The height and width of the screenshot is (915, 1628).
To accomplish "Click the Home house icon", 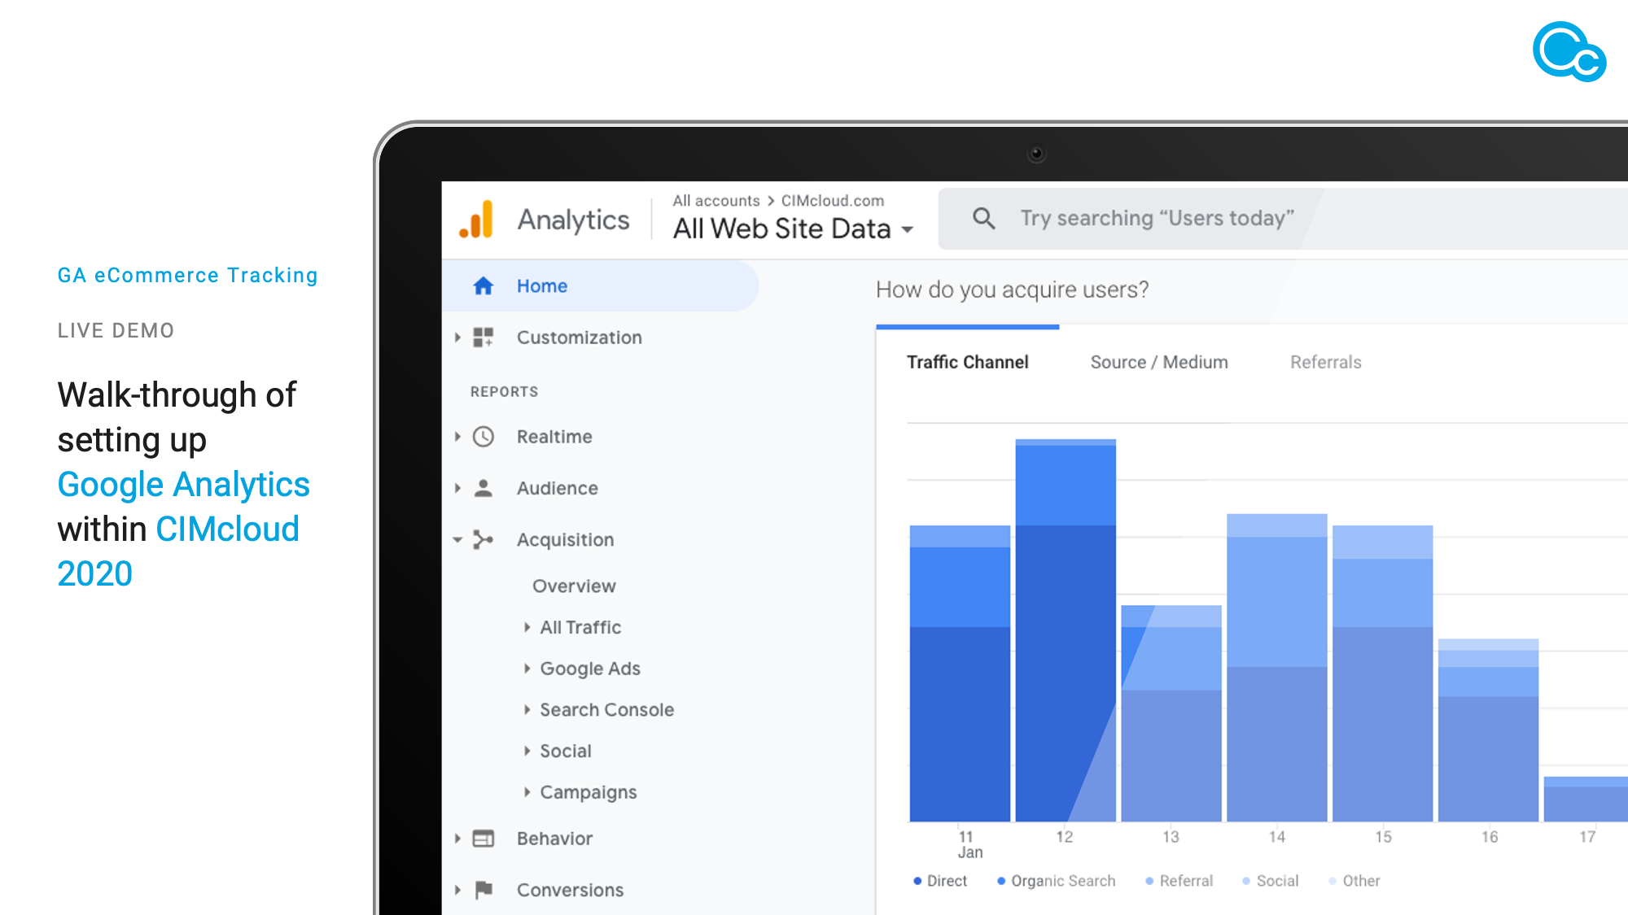I will (x=484, y=286).
